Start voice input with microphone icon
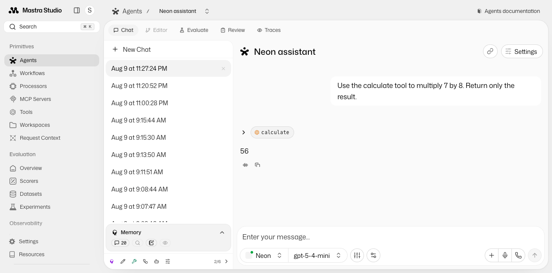The image size is (552, 273). click(x=505, y=255)
